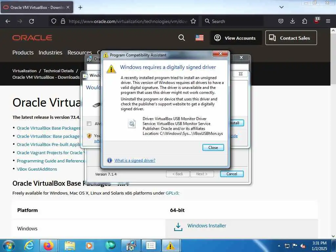Click View Accounts button
This screenshot has width=336, height=252.
pos(236,38)
